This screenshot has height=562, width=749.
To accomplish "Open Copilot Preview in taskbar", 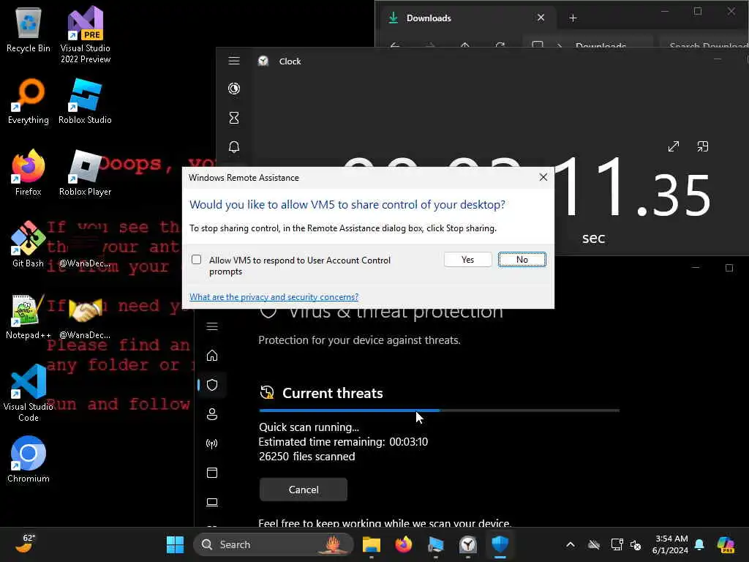I will point(726,544).
